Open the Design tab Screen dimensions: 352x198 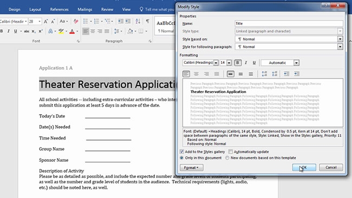click(15, 9)
